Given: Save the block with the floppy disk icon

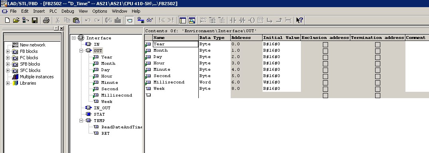Looking at the screenshot, I should click(x=34, y=20).
